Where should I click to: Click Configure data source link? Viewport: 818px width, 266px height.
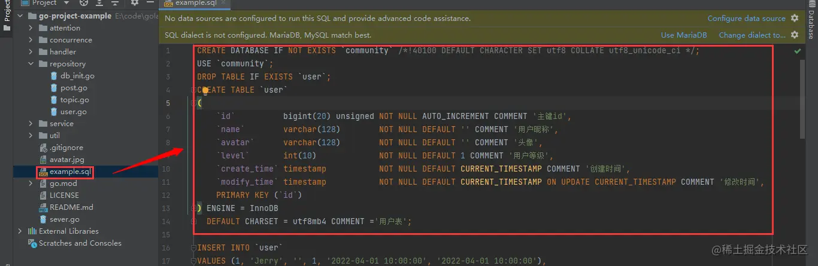point(746,19)
